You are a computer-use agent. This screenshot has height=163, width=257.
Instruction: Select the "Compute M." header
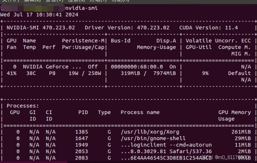(x=234, y=47)
